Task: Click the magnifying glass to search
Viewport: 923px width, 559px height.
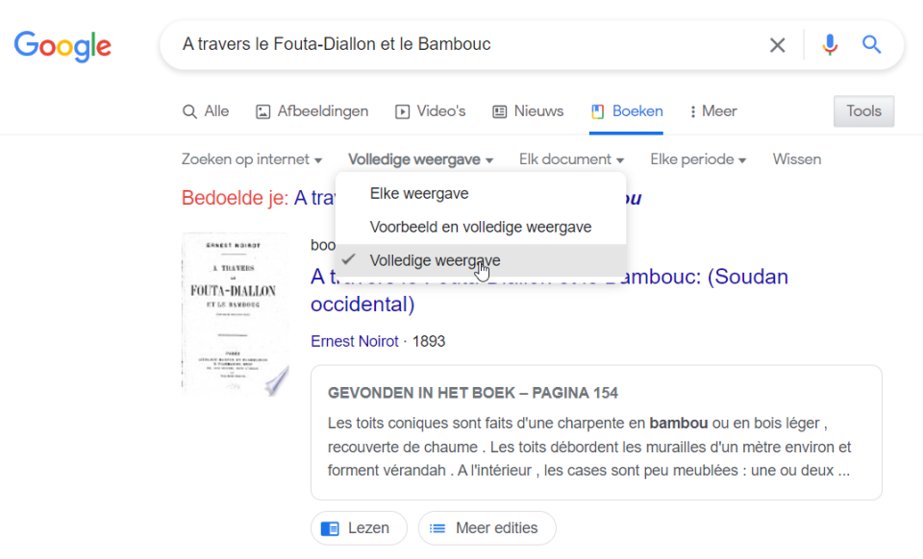Action: (x=871, y=44)
